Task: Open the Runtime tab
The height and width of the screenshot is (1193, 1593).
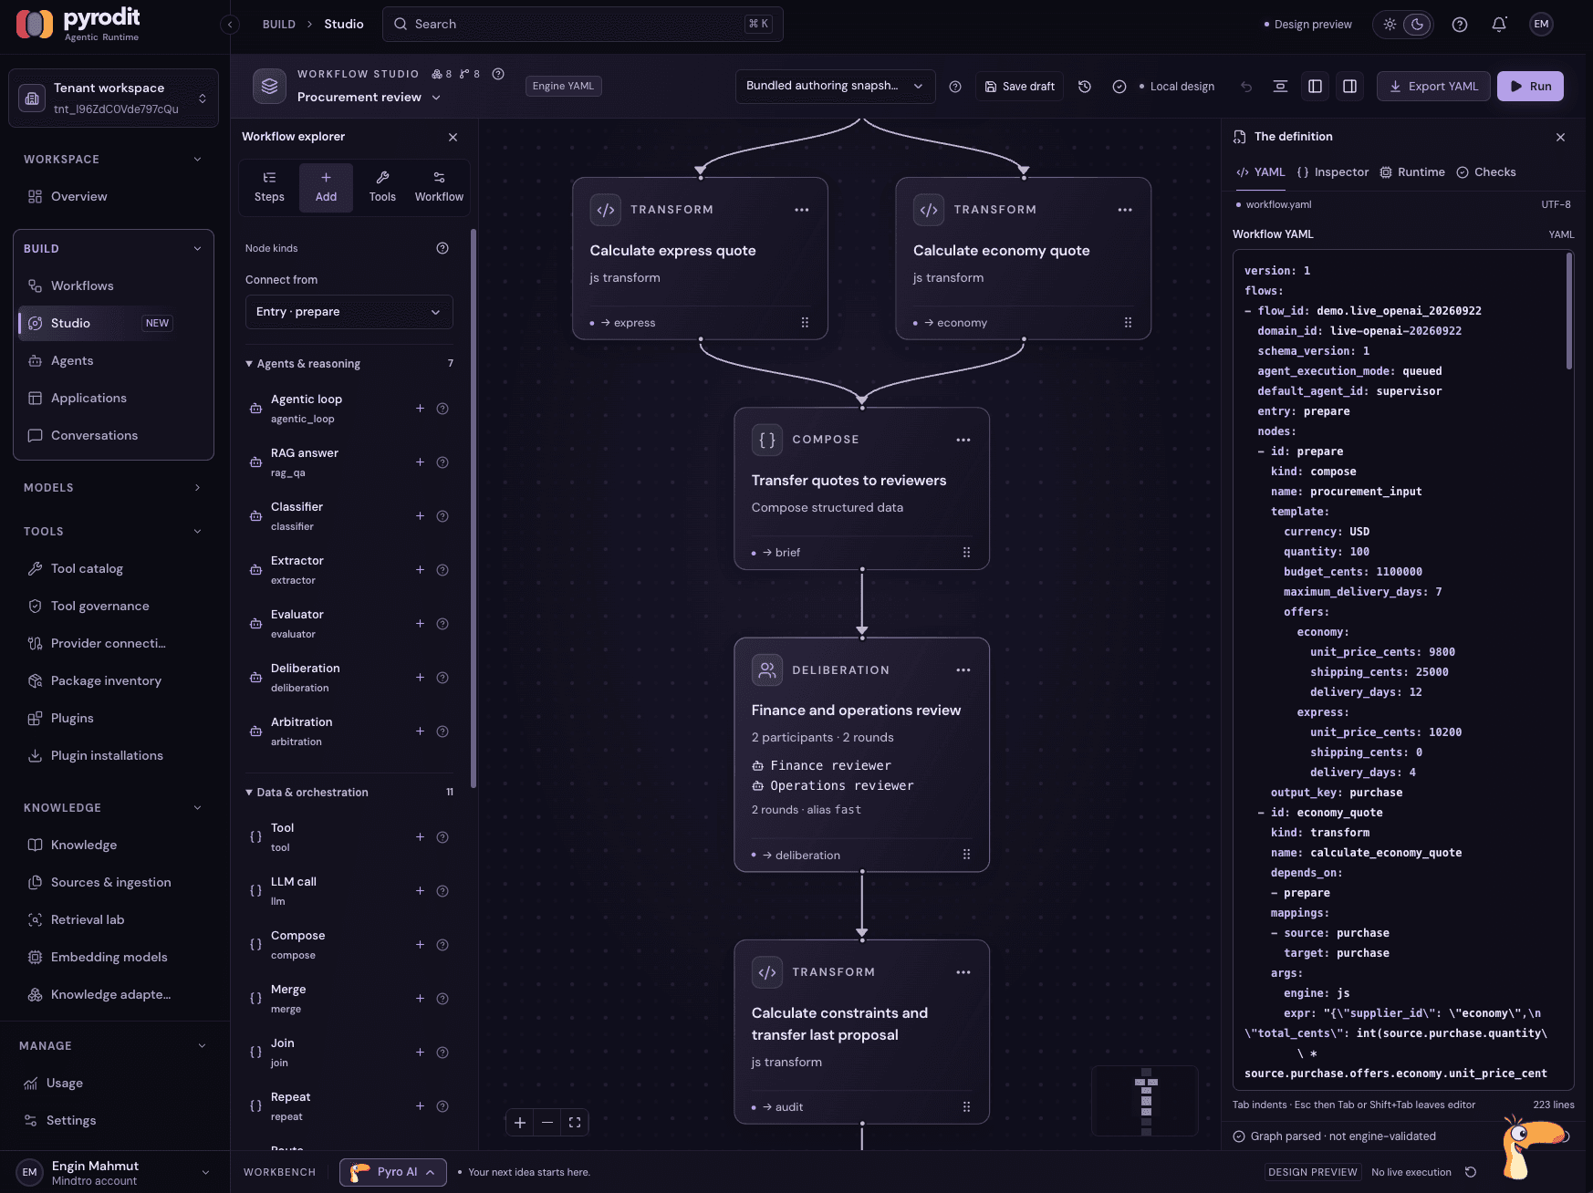Action: point(1412,172)
